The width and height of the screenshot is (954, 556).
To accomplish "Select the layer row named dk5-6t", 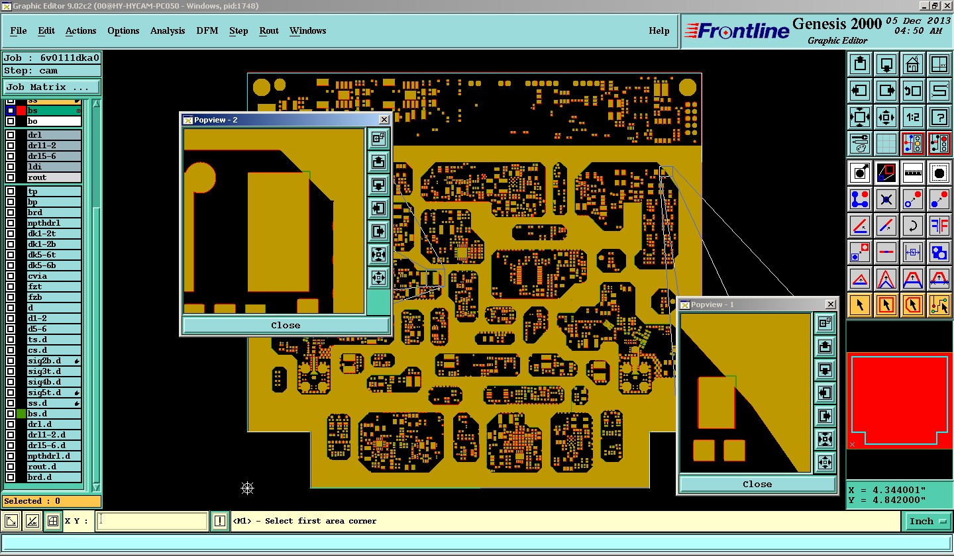I will tap(54, 255).
